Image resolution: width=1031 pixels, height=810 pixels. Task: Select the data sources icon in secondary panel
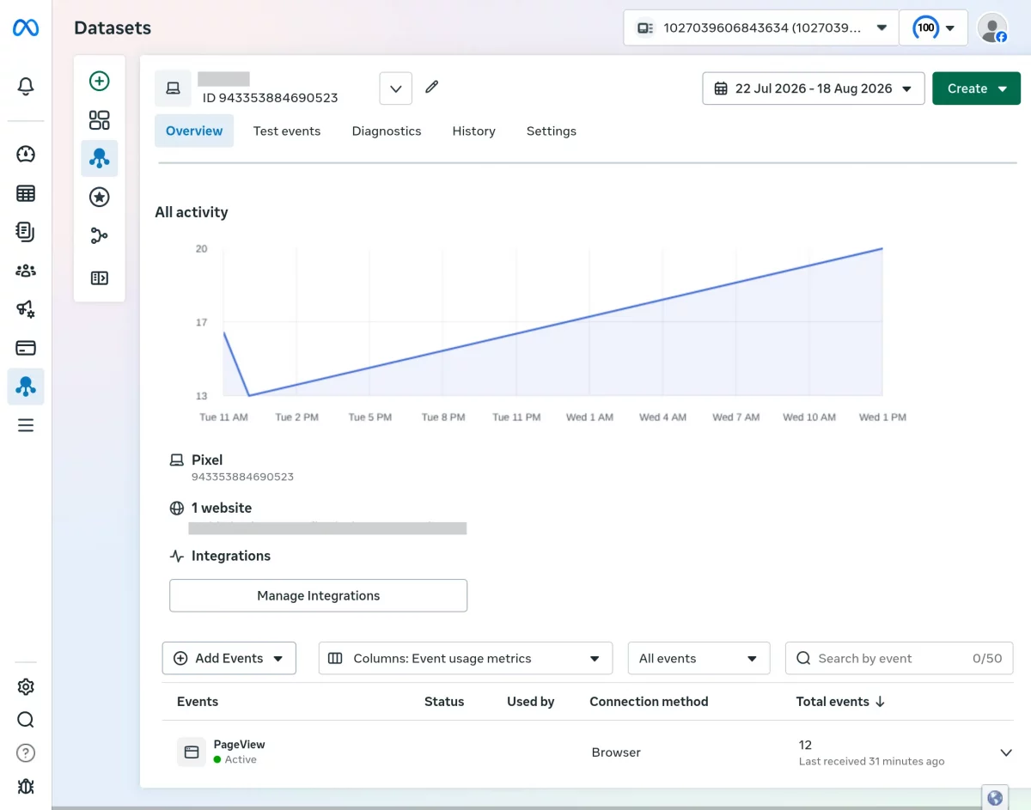(x=100, y=158)
